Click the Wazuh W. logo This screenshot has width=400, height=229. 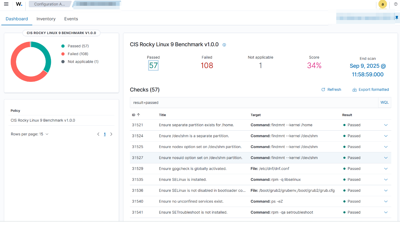(19, 4)
